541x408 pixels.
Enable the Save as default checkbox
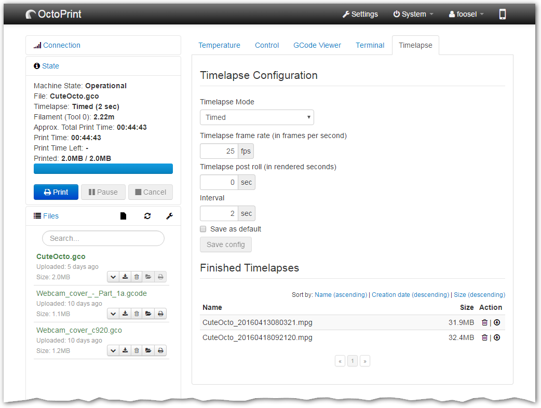coord(204,229)
